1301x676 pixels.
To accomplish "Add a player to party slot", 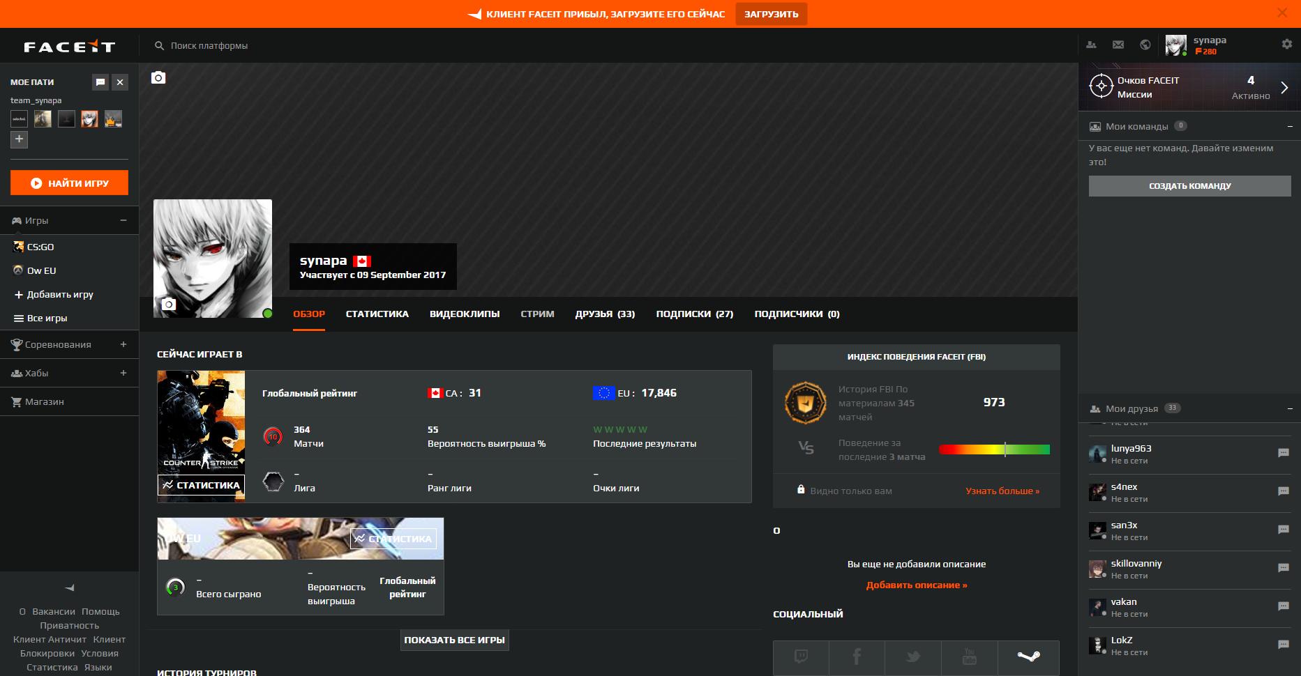I will click(x=19, y=139).
